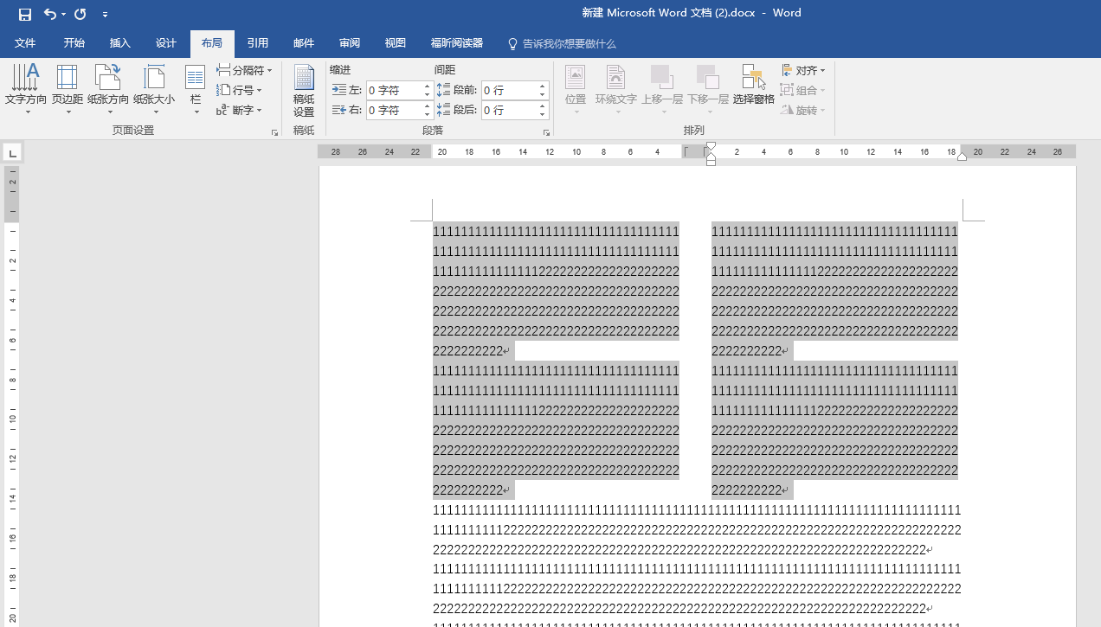Viewport: 1101px width, 627px height.
Task: Open 稿纸设置 manuscript paper settings
Action: [x=304, y=91]
